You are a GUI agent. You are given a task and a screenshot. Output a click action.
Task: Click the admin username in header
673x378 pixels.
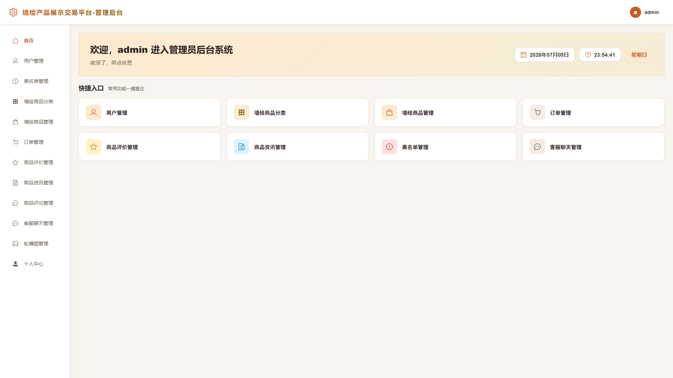coord(652,12)
